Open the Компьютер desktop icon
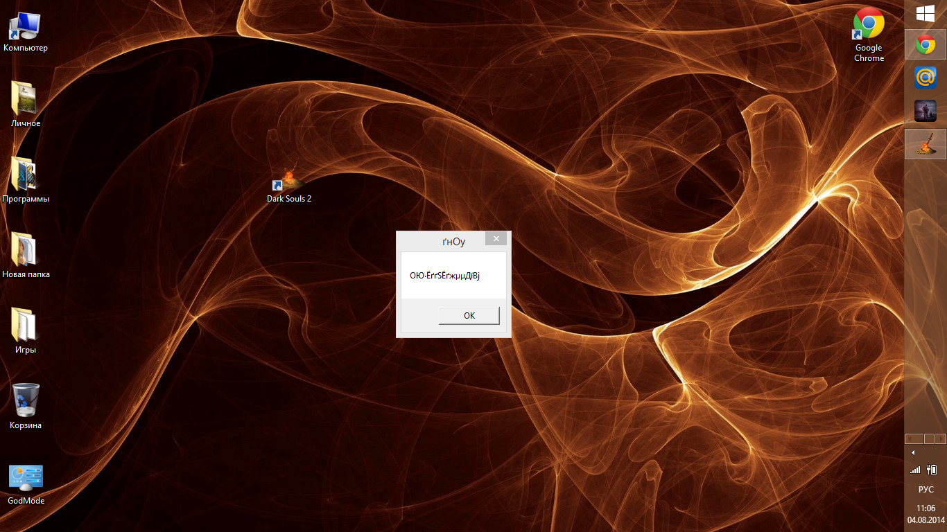 25,33
